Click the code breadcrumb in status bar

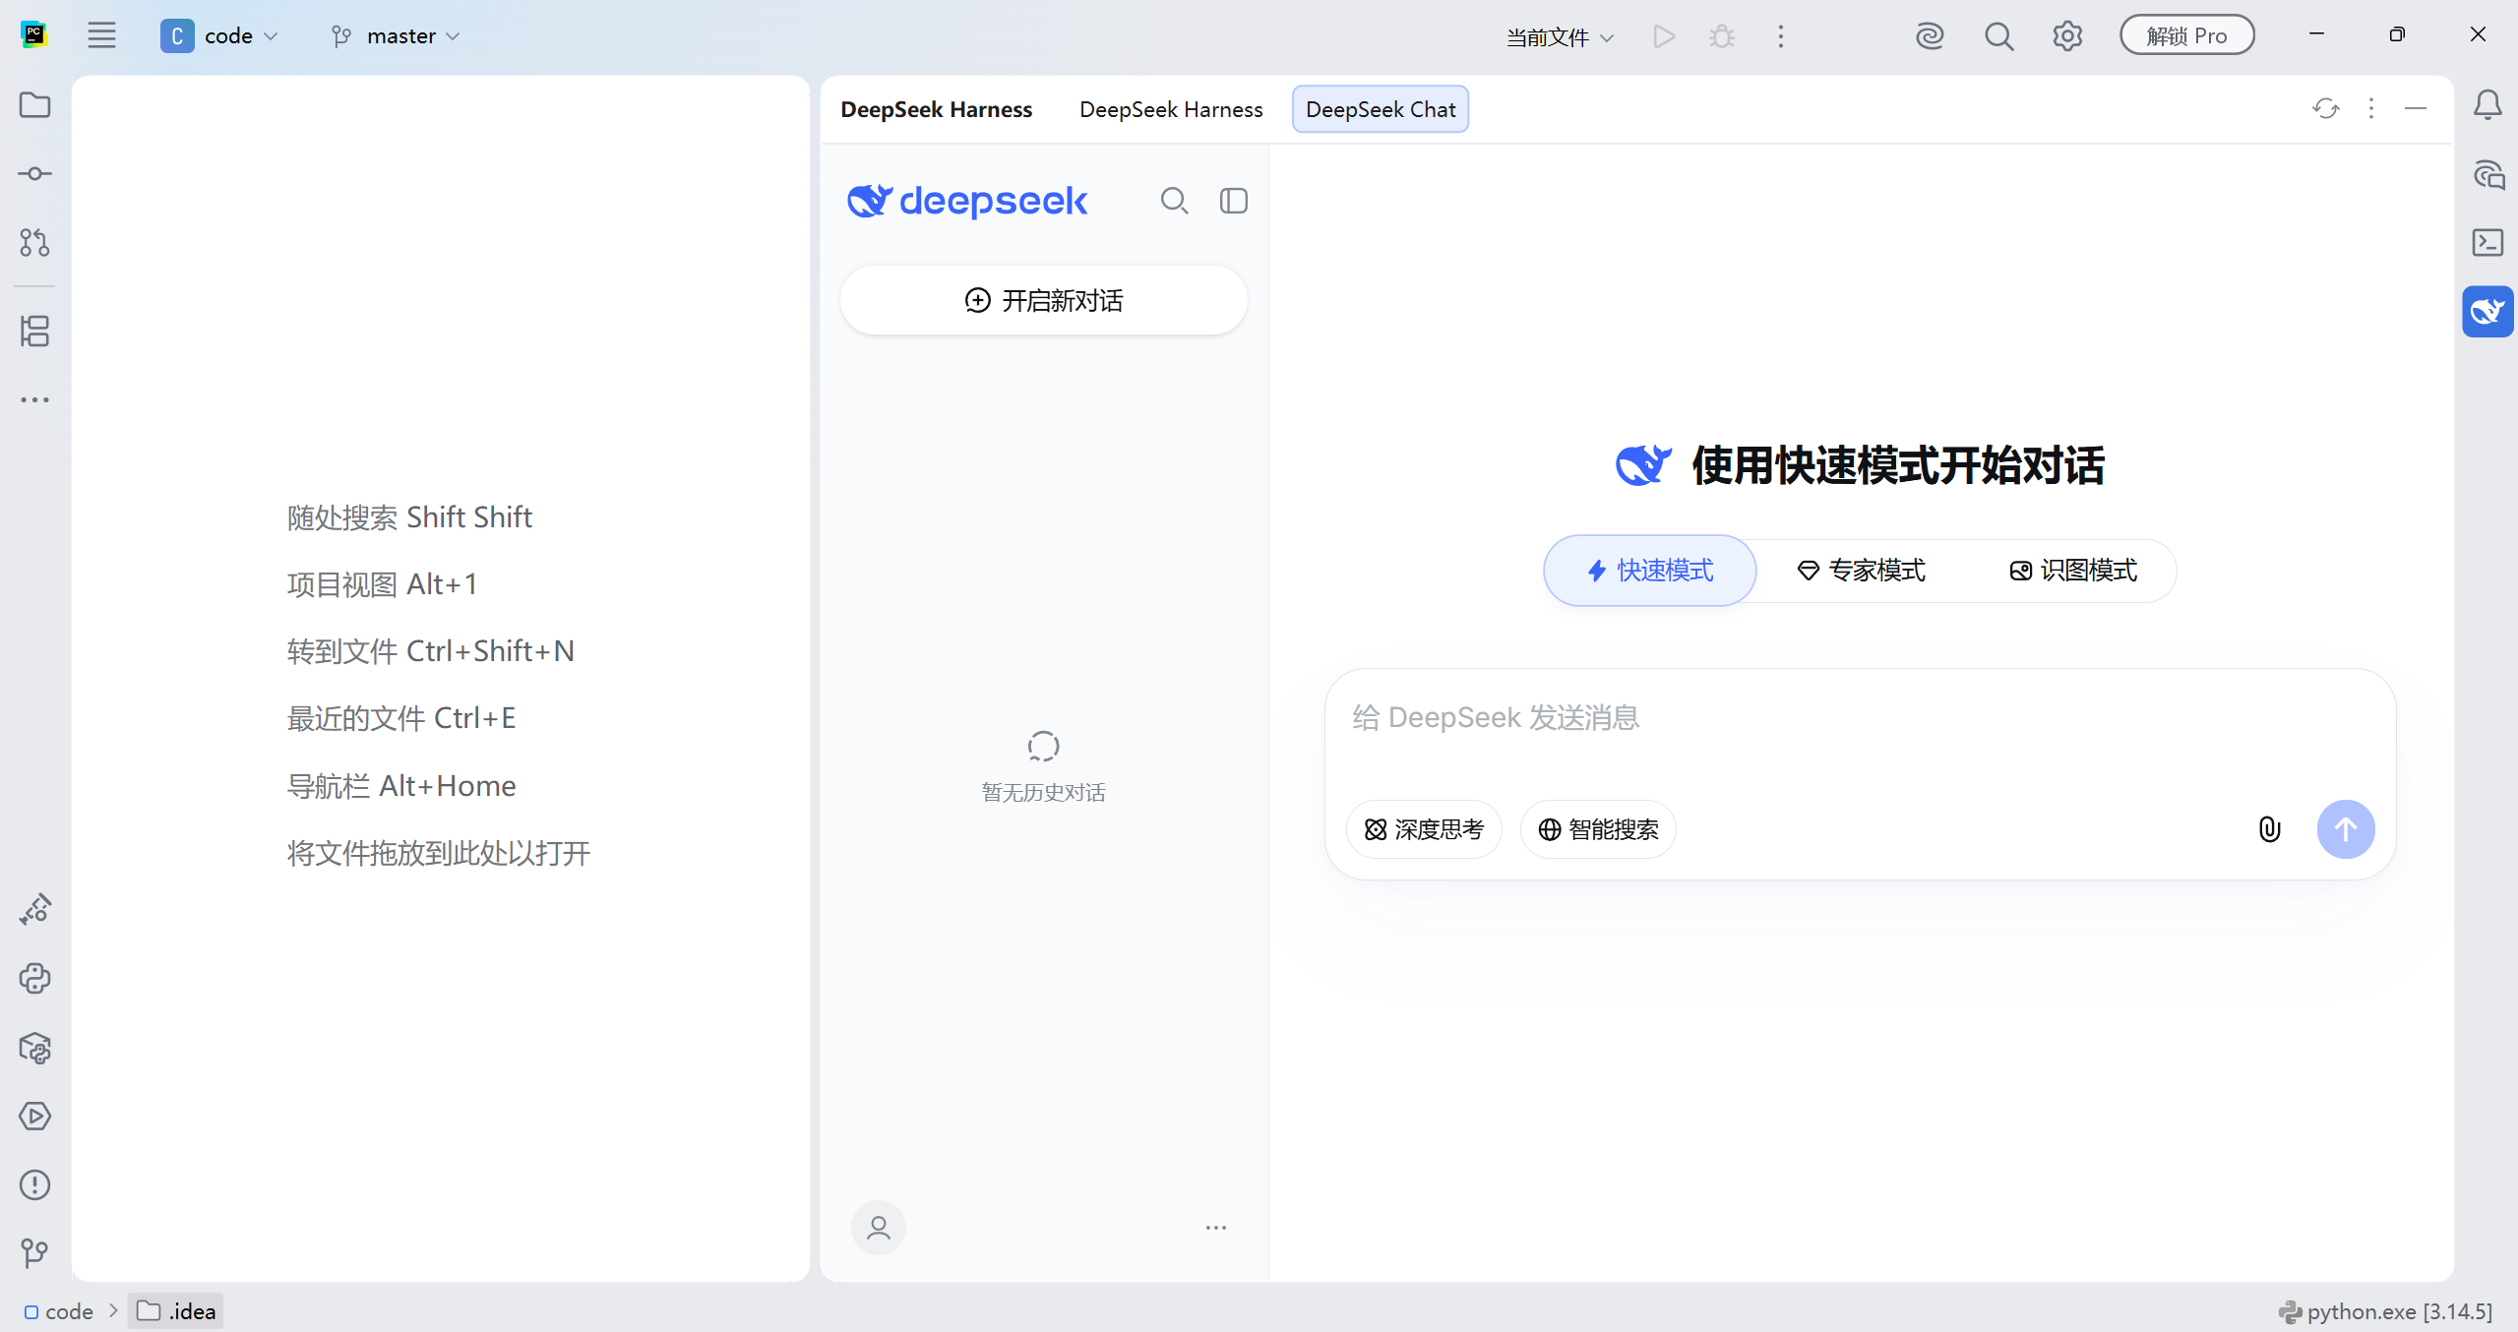59,1311
